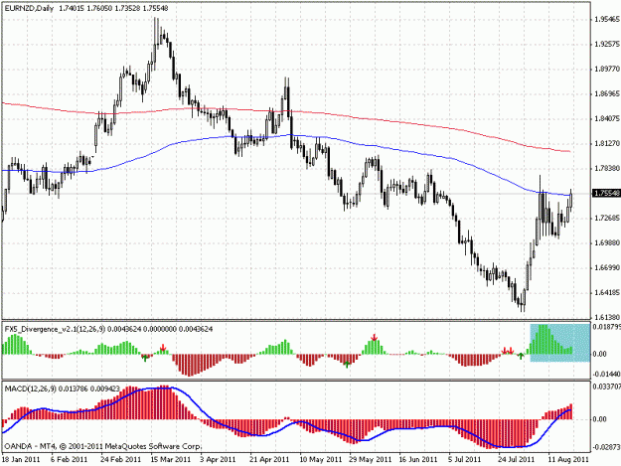Viewport: 621px width, 466px height.
Task: Select the -0.01440 divergence scale value
Action: 606,374
